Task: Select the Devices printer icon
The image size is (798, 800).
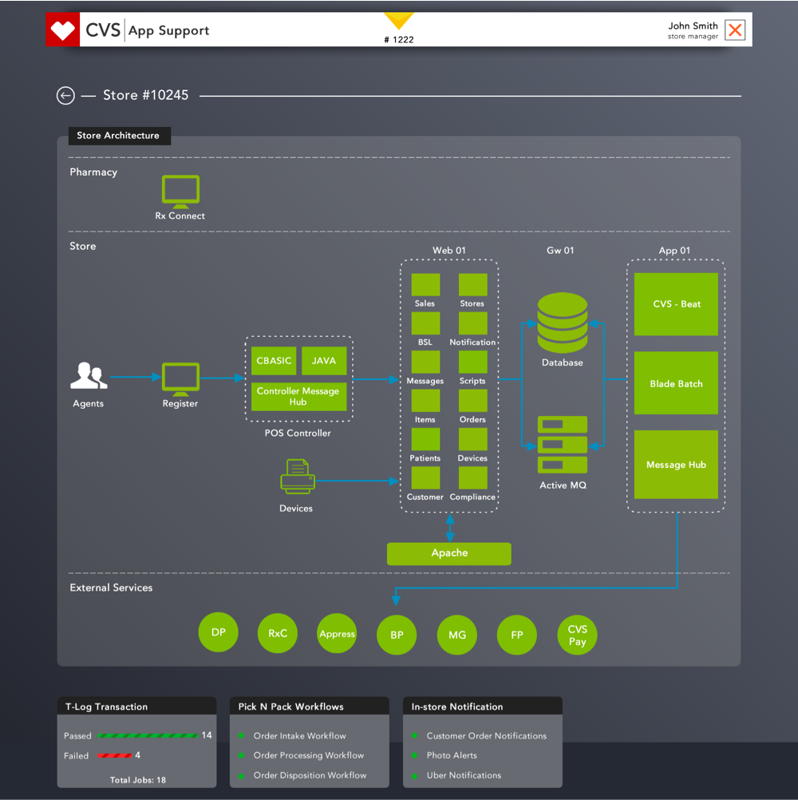Action: (297, 477)
